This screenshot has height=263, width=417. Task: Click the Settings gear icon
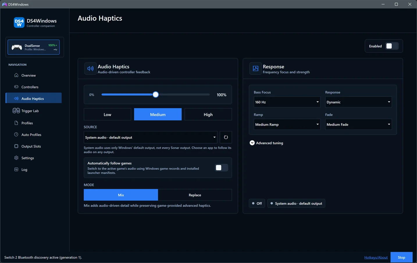pos(16,158)
